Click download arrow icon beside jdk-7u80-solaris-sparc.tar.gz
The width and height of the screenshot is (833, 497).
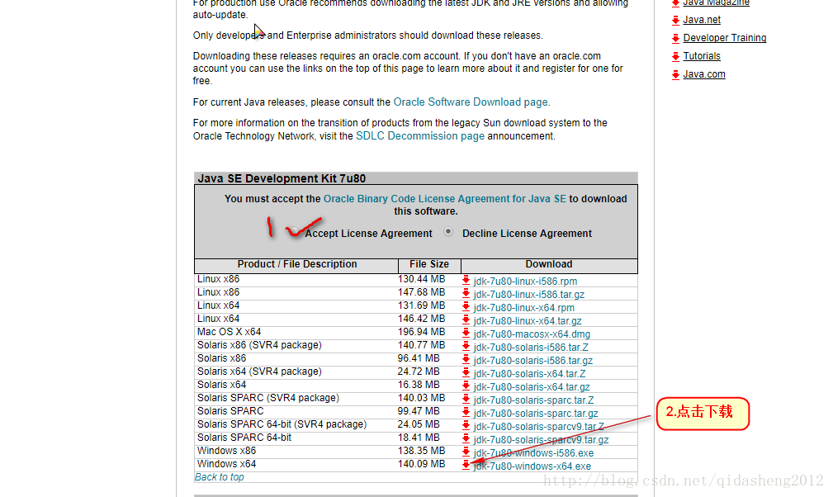click(466, 413)
